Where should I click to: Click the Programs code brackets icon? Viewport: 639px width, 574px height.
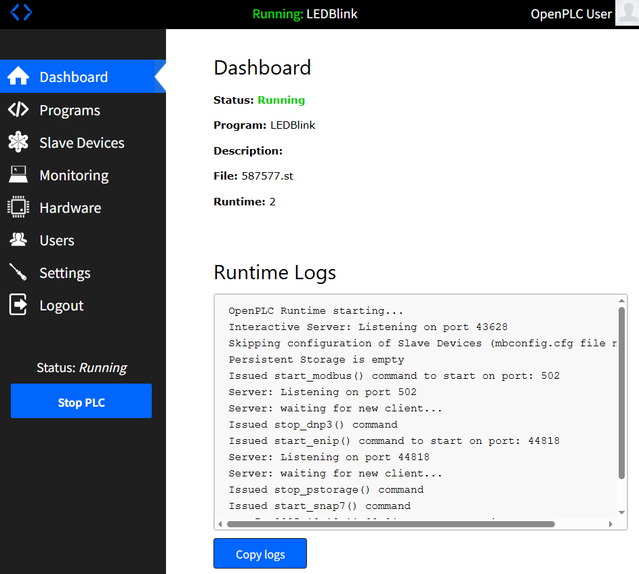coord(18,110)
